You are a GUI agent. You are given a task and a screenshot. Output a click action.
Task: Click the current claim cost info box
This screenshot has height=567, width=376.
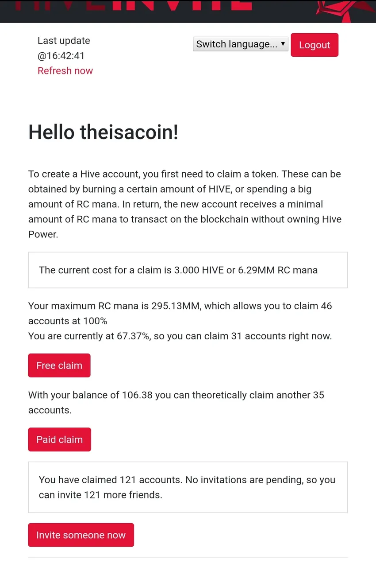(x=188, y=270)
